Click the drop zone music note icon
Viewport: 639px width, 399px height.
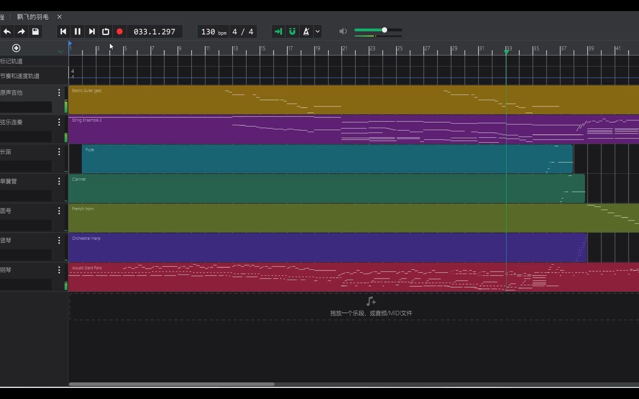pyautogui.click(x=371, y=301)
